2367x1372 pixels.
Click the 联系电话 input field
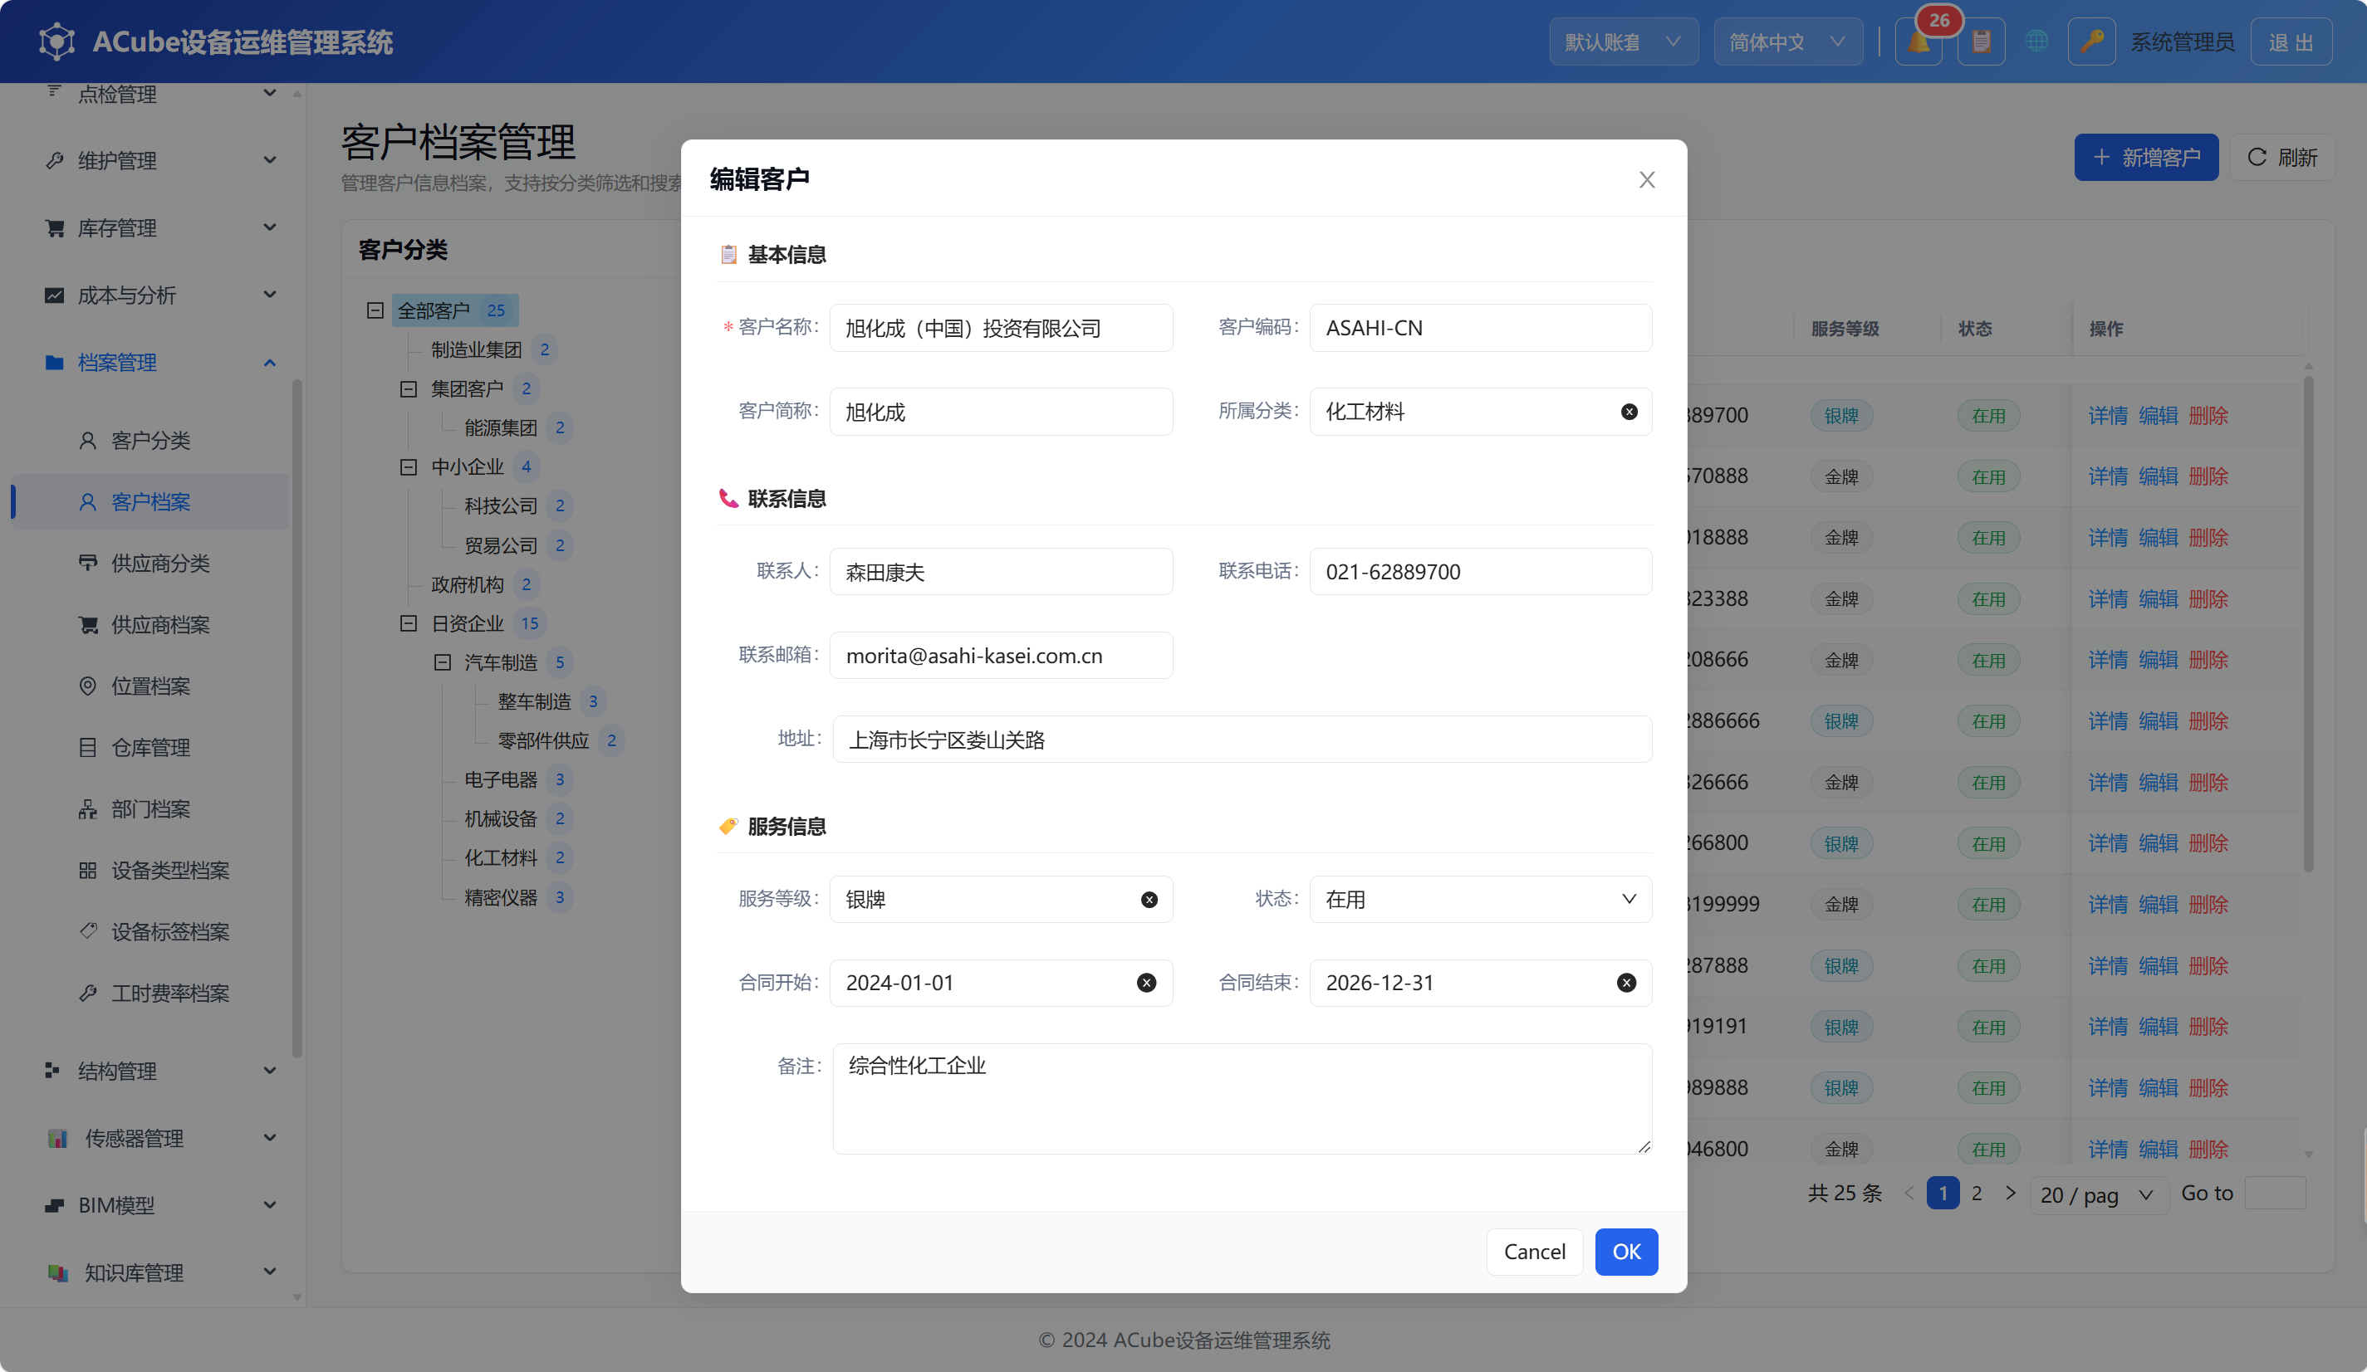pos(1480,572)
